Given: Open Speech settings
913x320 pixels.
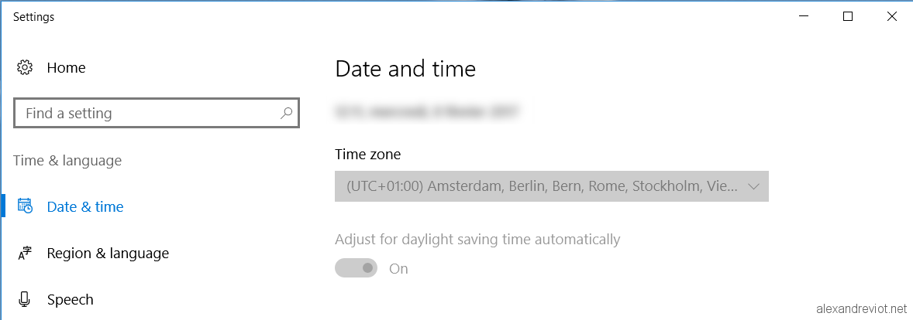Looking at the screenshot, I should pyautogui.click(x=70, y=300).
